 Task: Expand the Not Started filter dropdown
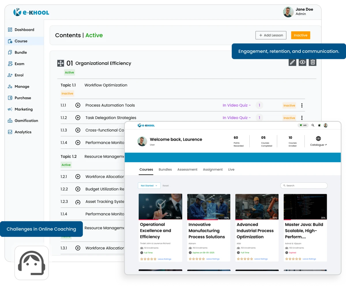[149, 186]
